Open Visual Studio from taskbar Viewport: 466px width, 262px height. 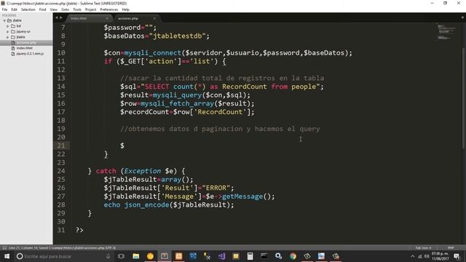(221, 256)
